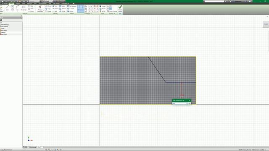Choose Rectangular pattern tool
The height and width of the screenshot is (151, 269).
(72, 6)
